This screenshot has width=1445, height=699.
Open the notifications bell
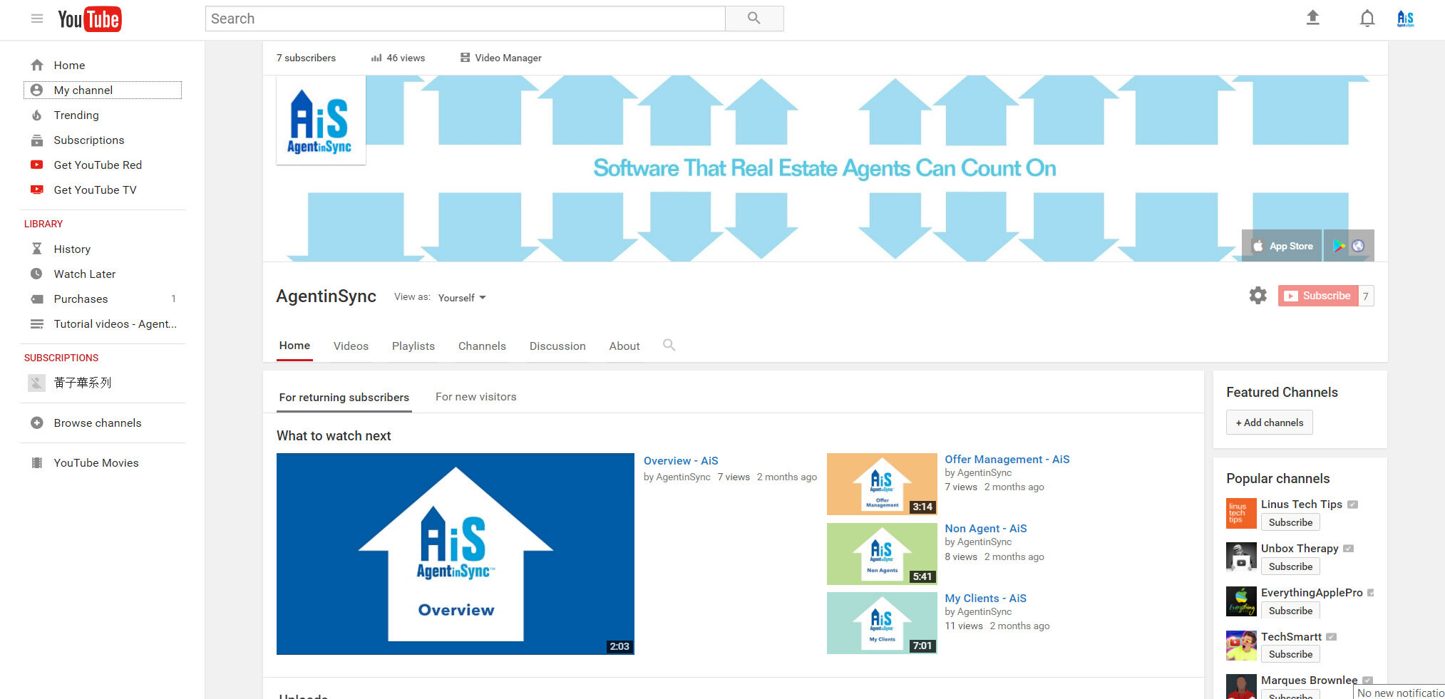click(1367, 19)
